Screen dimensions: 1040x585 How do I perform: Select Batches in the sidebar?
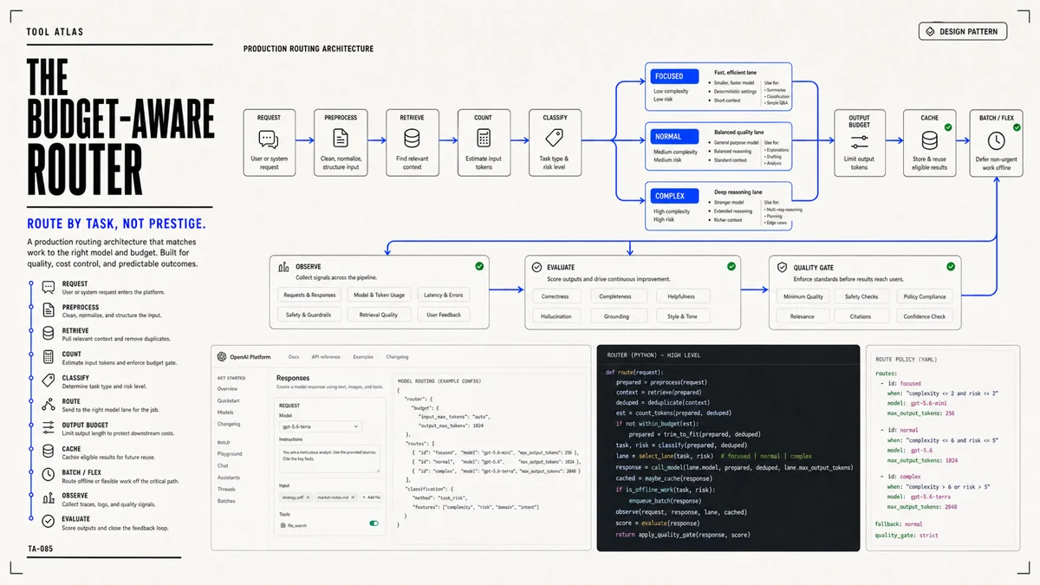[226, 501]
